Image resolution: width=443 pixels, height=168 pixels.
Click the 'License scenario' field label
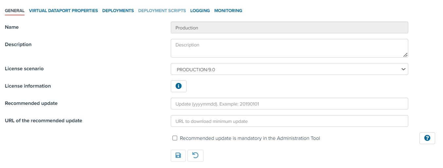[x=24, y=69]
